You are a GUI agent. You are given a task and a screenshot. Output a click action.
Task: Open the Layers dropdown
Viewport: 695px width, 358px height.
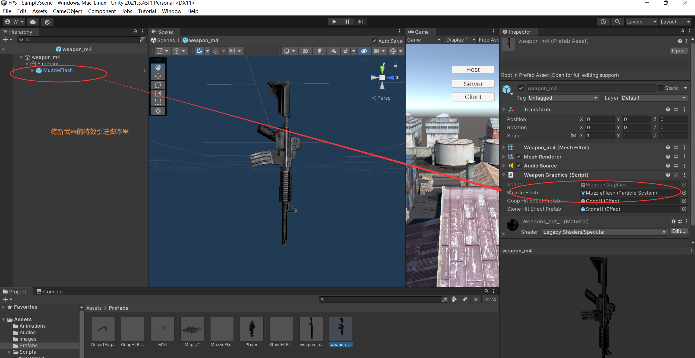[641, 22]
